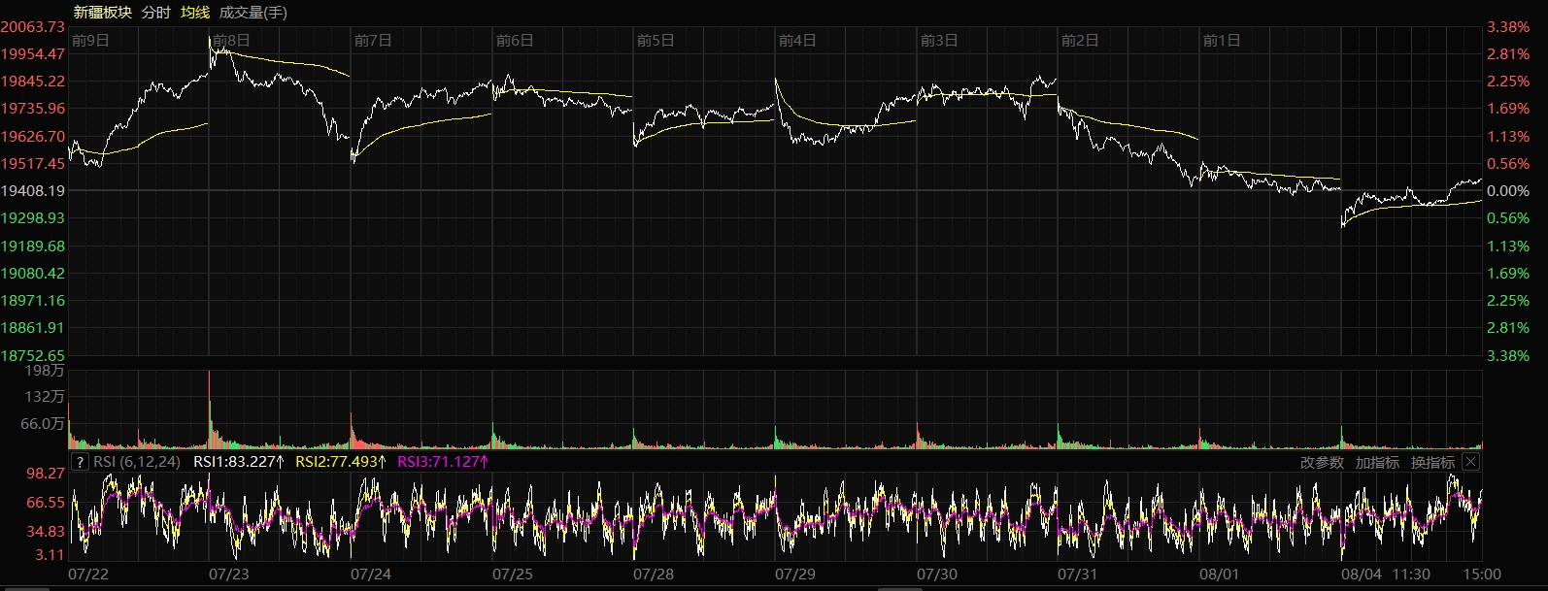The width and height of the screenshot is (1548, 591).
Task: Click the magenta RSI3:71.127 value label
Action: (x=443, y=462)
